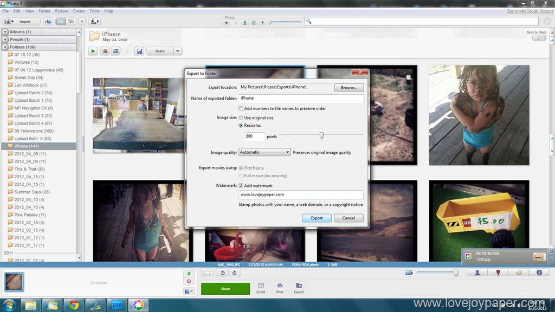Open the Share dropdown arrow
Screen dimensions: 555x312
pos(178,51)
